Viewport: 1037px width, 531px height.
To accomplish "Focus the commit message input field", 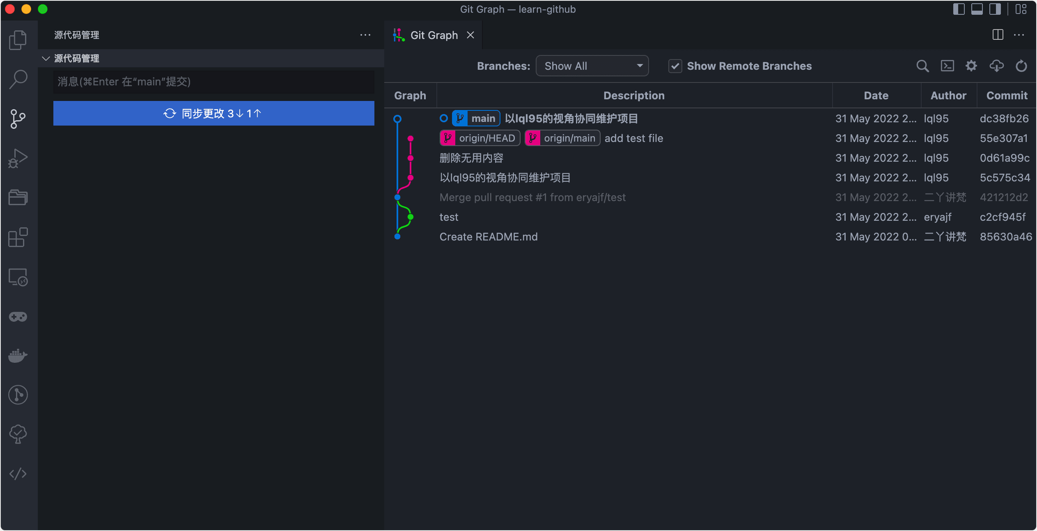I will pos(213,82).
